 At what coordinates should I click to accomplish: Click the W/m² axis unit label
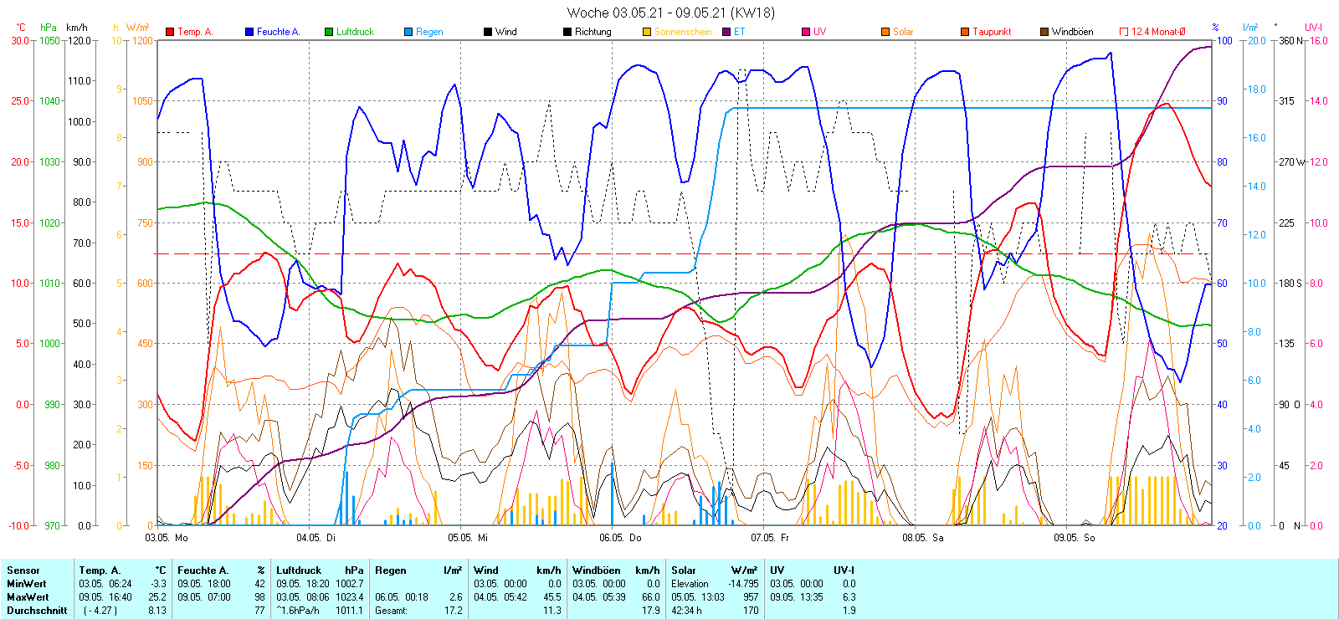[137, 28]
